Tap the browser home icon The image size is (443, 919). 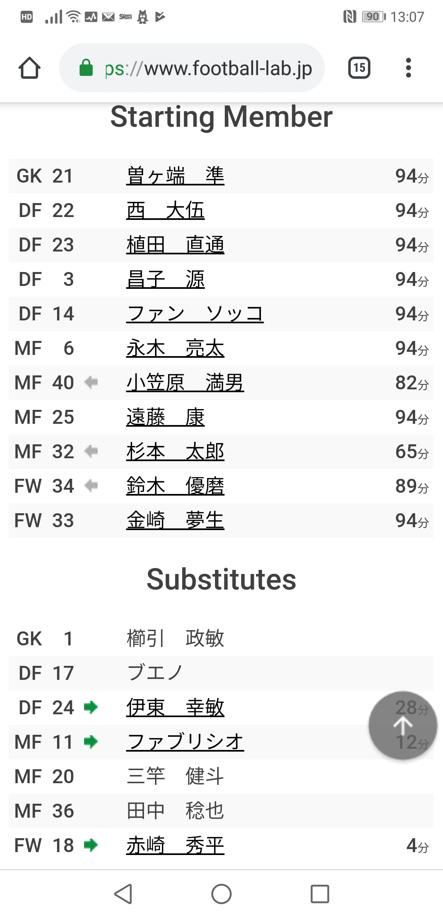pos(30,68)
